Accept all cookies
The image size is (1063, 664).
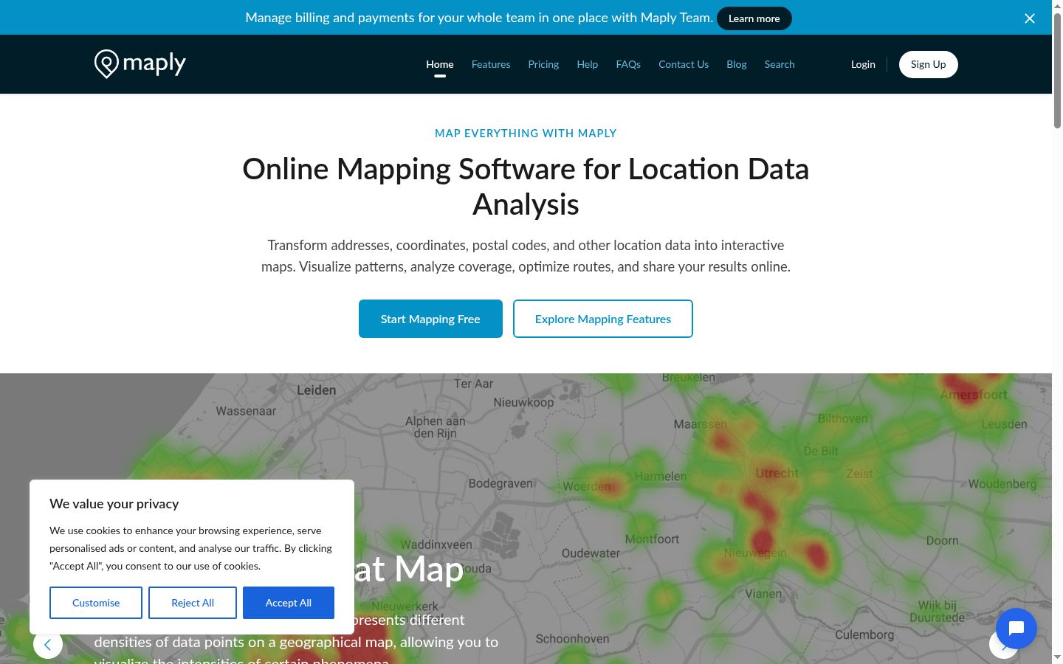tap(289, 603)
